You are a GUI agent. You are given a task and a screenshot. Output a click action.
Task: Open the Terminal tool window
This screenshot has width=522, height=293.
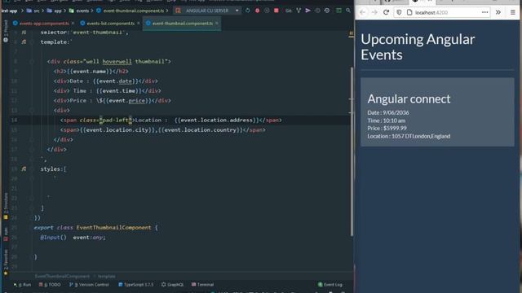point(203,285)
